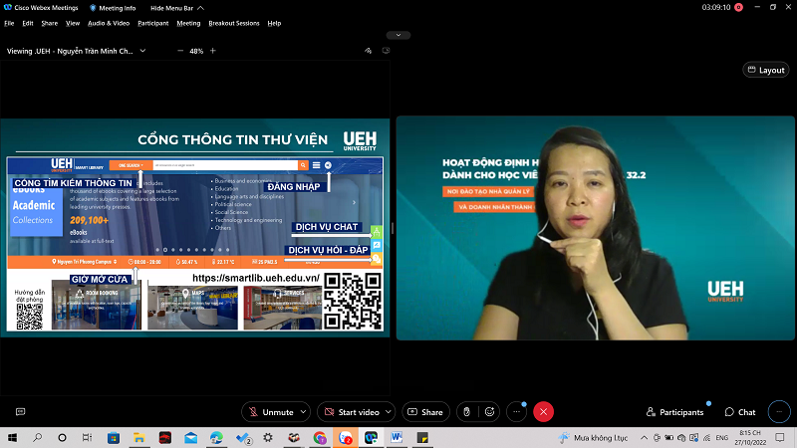Open Windows notification center
The image size is (797, 448).
[x=780, y=438]
